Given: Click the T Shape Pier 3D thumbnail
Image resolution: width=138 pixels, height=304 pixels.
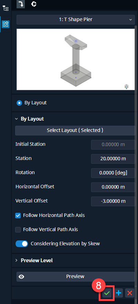Looking at the screenshot, I should click(76, 59).
